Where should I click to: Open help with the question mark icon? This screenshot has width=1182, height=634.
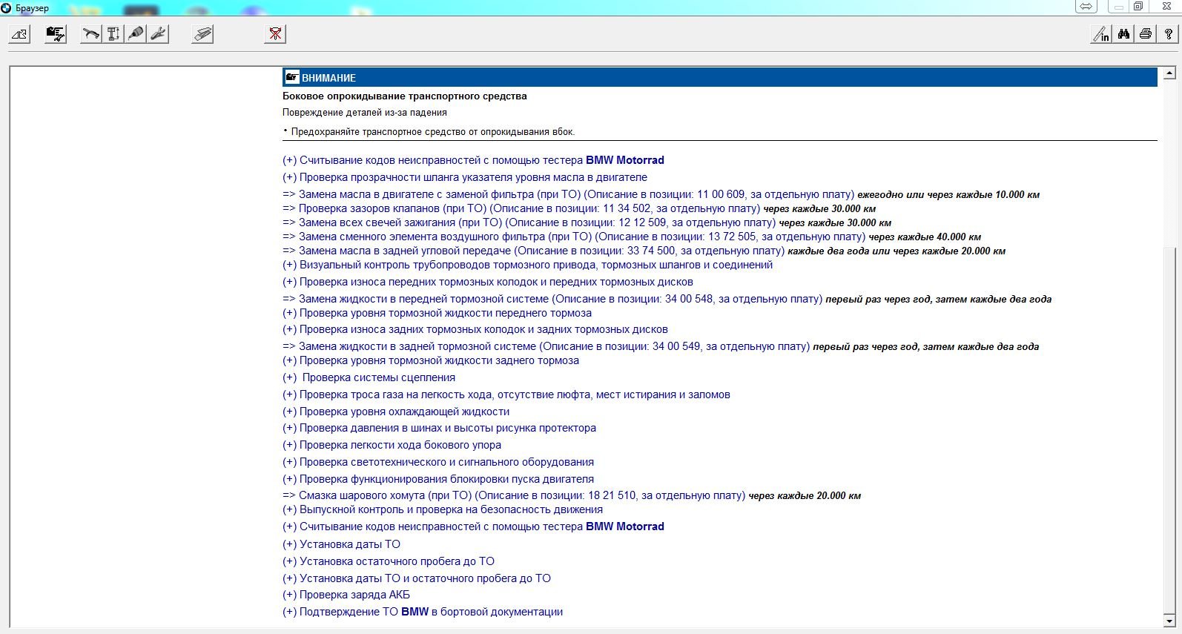click(x=1169, y=34)
